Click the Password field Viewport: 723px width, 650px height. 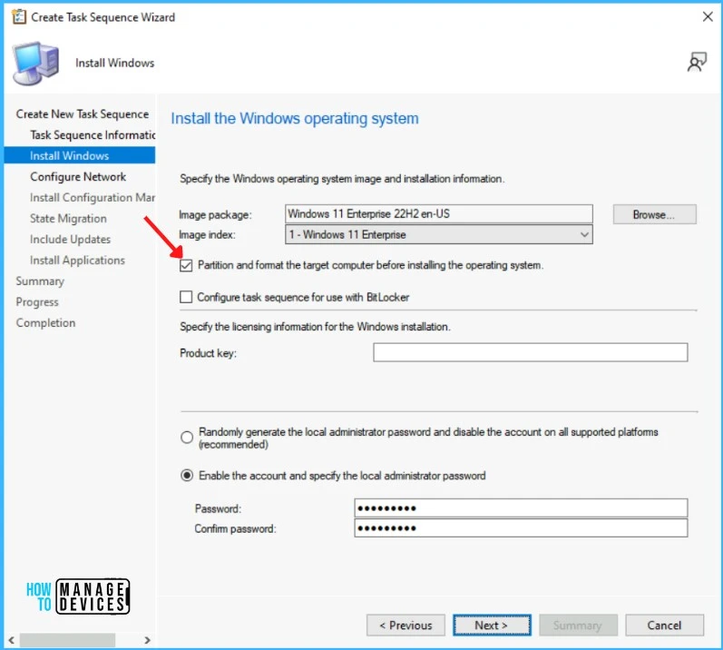pyautogui.click(x=521, y=507)
